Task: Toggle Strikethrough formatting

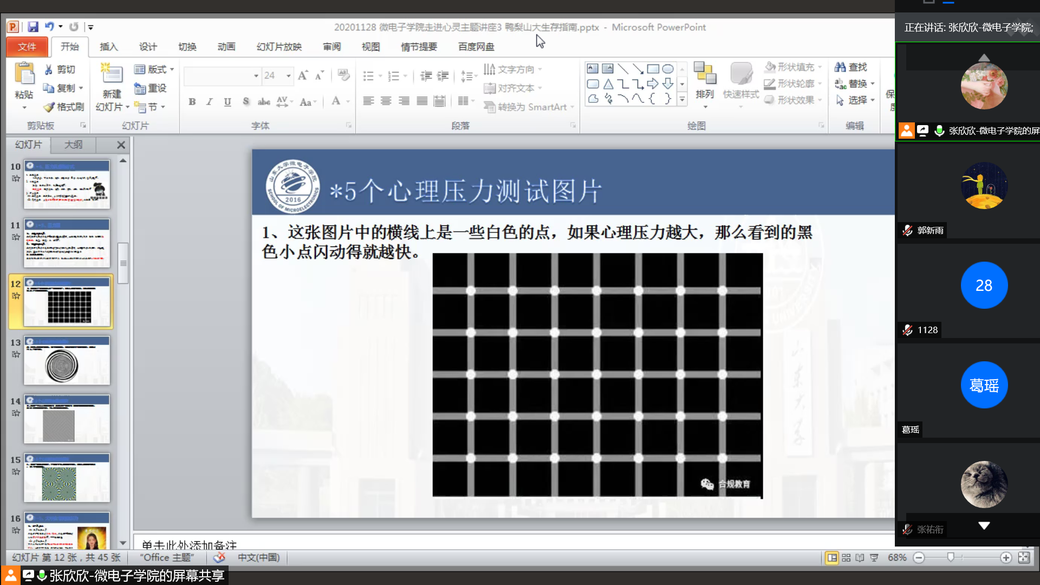Action: pyautogui.click(x=264, y=102)
